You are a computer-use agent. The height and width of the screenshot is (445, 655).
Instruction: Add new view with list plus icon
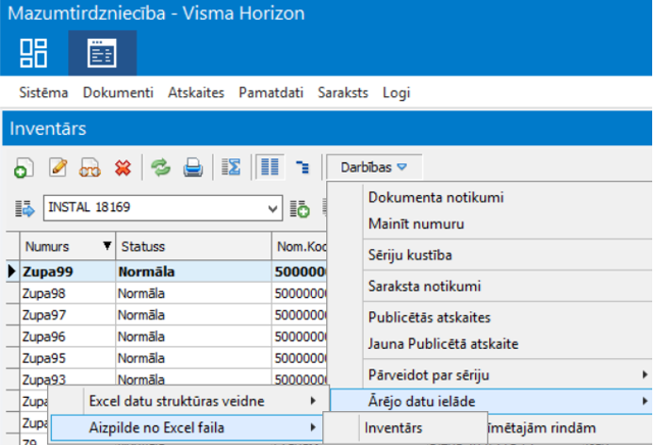300,208
